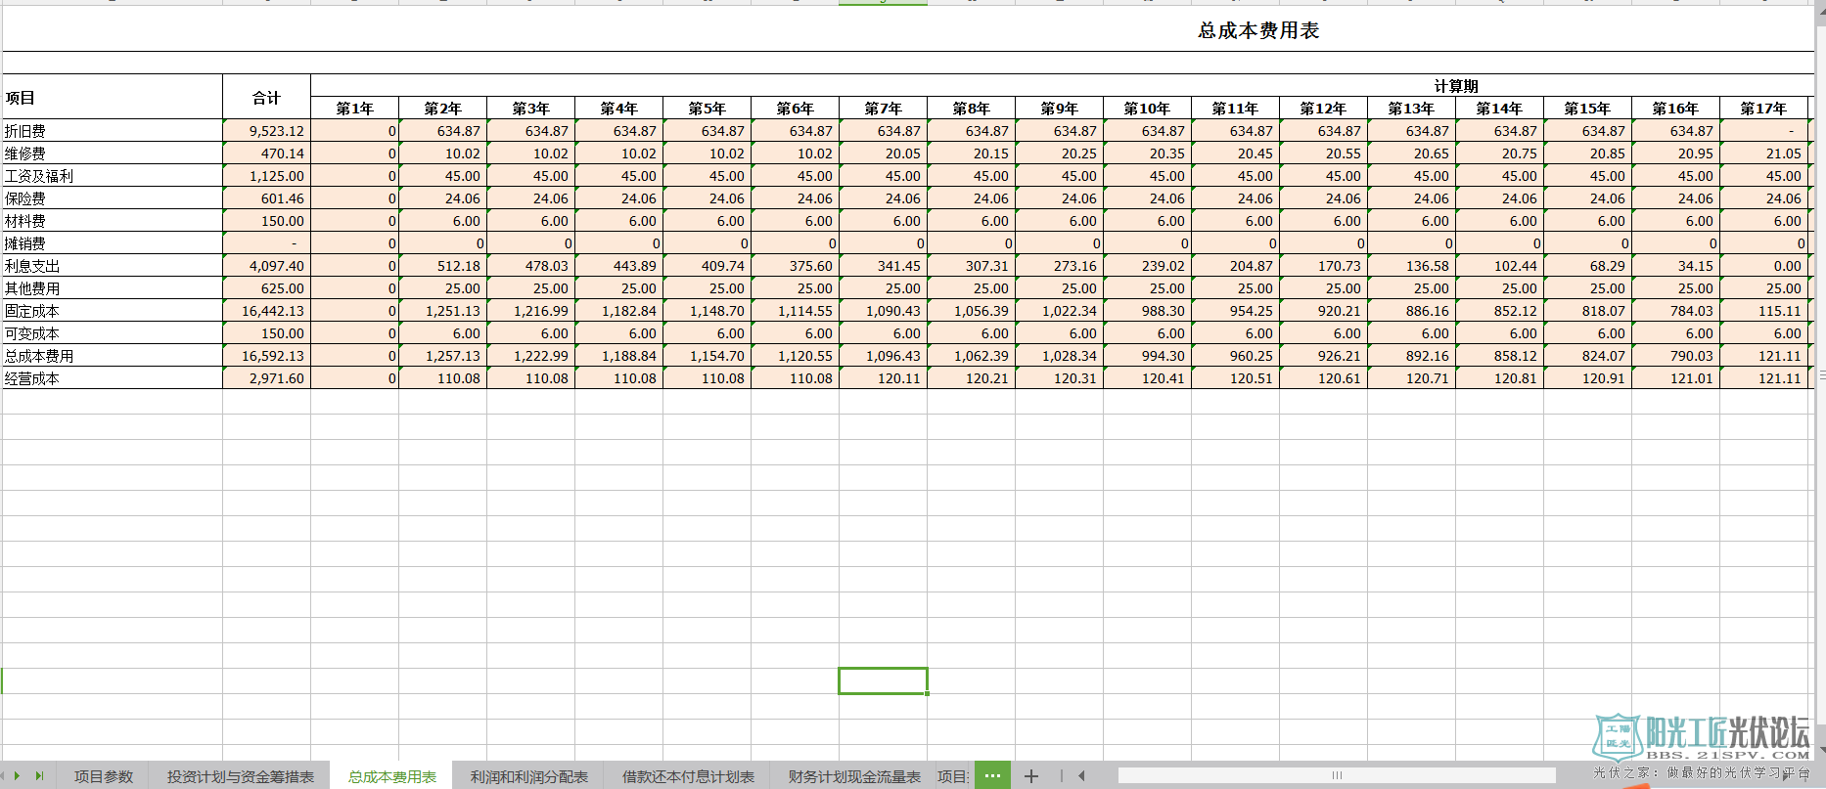
Task: Select the 经营成本 row label
Action: coord(113,378)
